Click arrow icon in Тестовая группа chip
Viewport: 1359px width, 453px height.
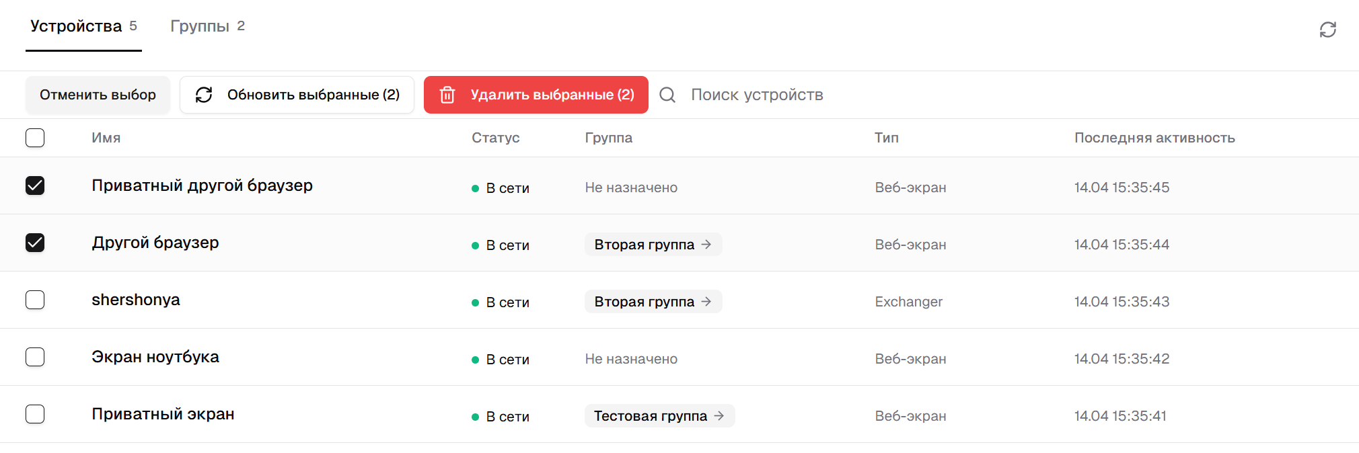719,416
